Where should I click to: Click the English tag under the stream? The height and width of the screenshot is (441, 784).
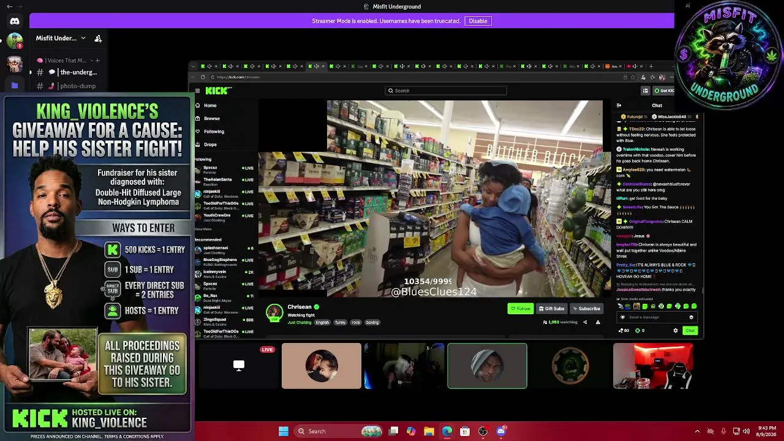point(322,323)
